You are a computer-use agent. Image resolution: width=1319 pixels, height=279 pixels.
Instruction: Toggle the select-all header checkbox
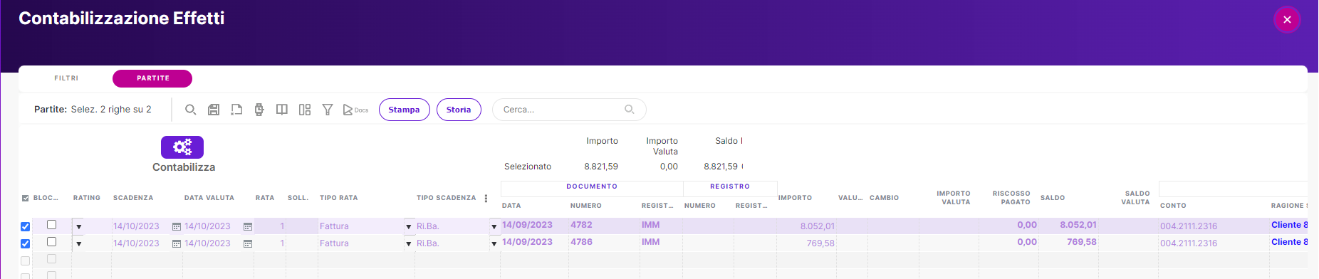click(x=26, y=198)
